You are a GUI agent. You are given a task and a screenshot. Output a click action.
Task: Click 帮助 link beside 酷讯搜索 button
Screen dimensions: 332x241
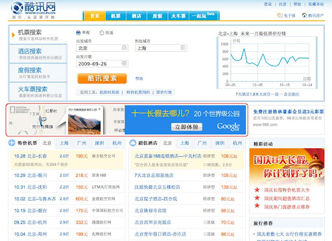(139, 78)
